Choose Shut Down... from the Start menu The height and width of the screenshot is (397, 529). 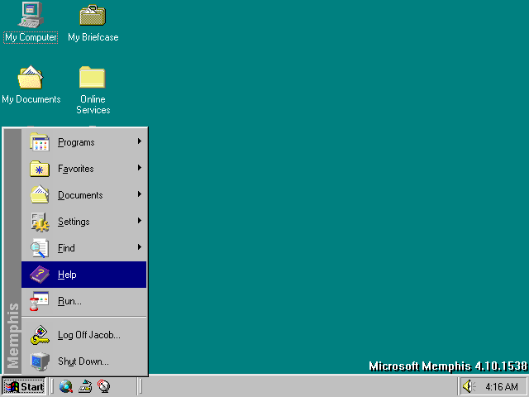(x=84, y=361)
